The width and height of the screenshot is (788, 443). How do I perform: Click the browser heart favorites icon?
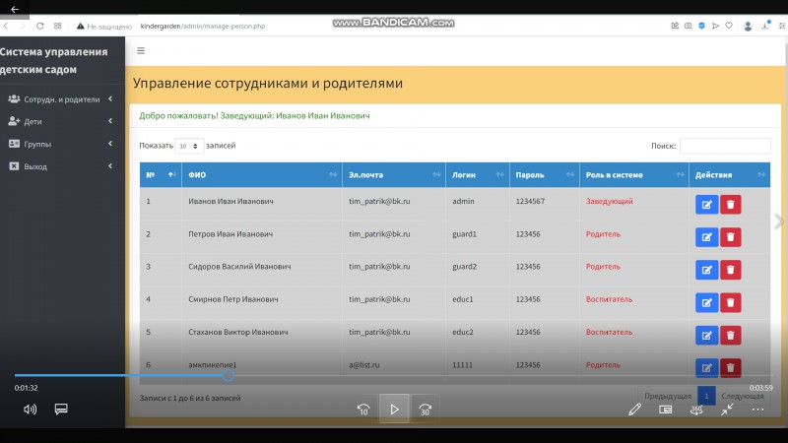coord(729,26)
